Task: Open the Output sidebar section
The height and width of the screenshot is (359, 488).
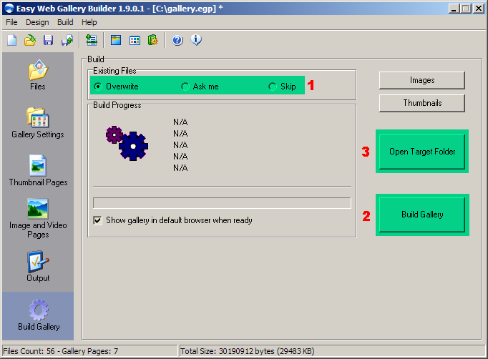Action: pyautogui.click(x=38, y=267)
